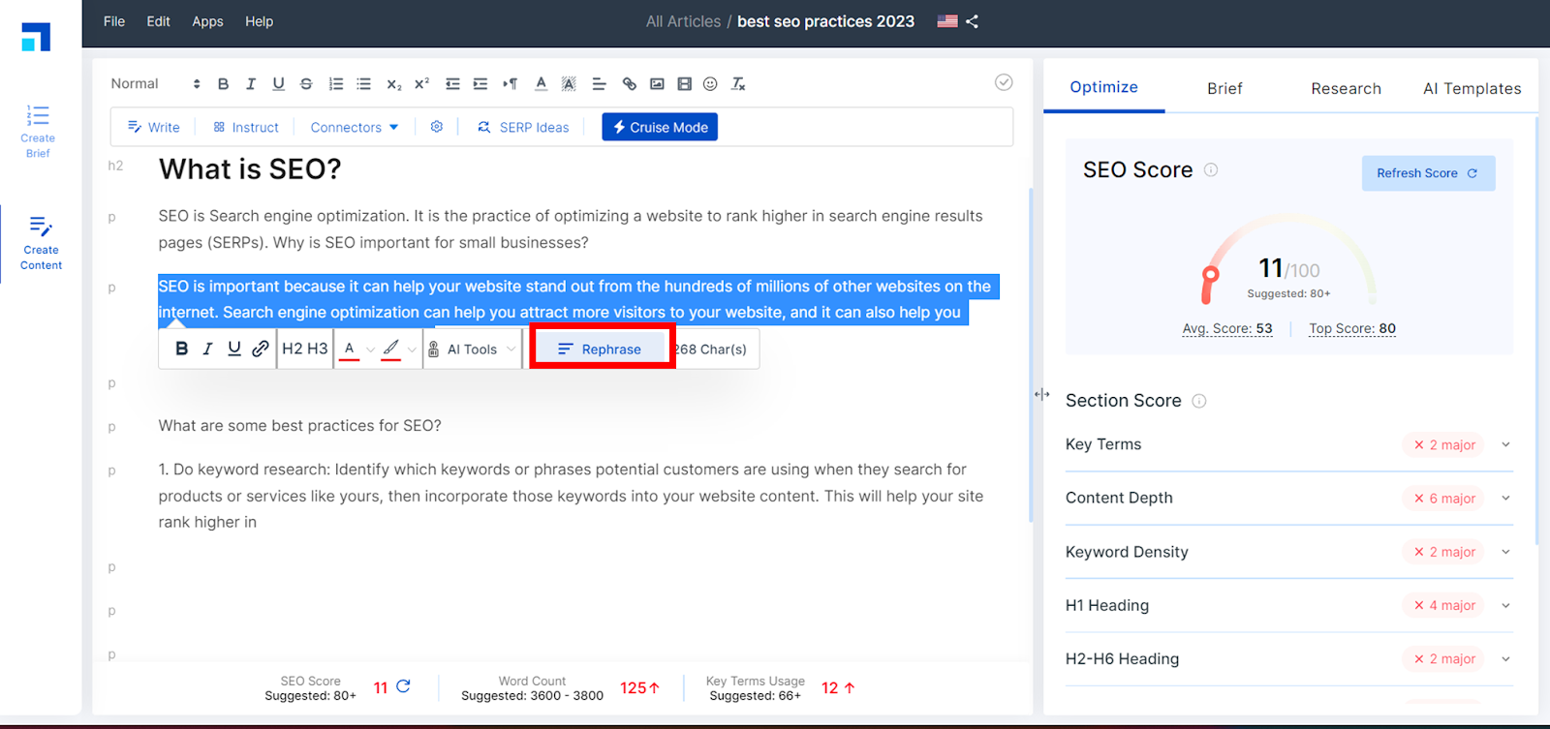Open Create Content in sidebar

click(41, 243)
